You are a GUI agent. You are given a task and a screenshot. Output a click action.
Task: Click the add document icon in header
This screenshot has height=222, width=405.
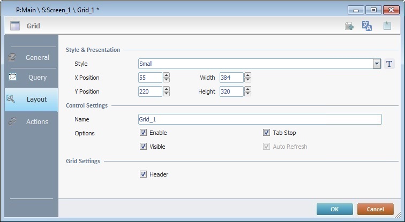(x=349, y=26)
